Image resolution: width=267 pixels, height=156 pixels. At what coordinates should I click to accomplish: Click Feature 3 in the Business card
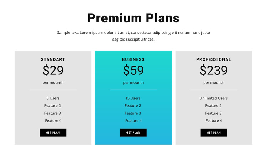click(133, 113)
